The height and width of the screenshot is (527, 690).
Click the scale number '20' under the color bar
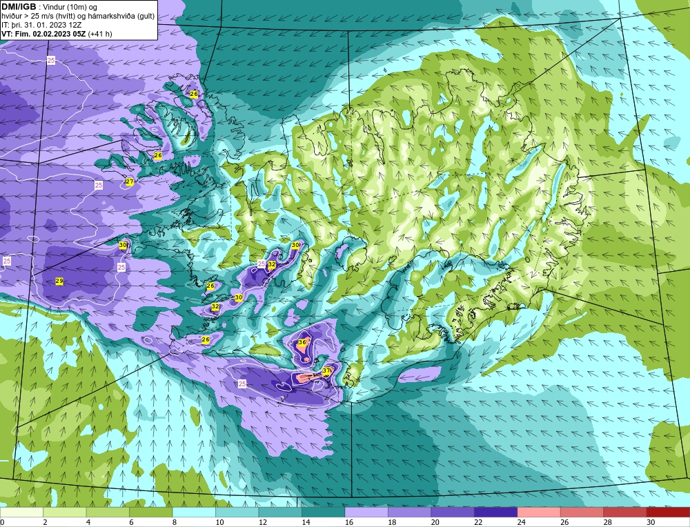[x=435, y=522]
